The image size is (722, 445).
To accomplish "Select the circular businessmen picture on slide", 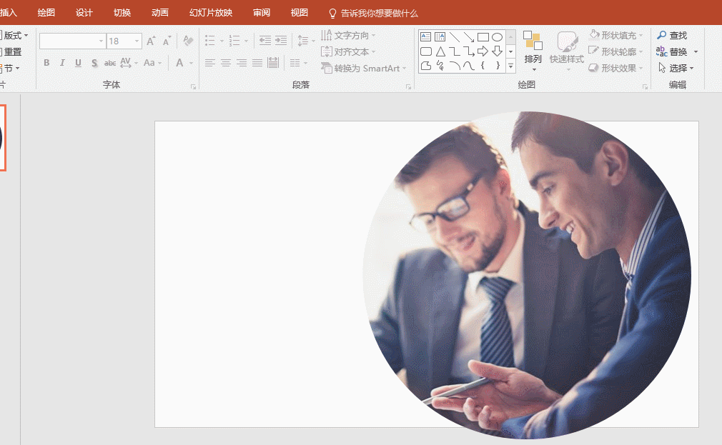I will [x=526, y=275].
